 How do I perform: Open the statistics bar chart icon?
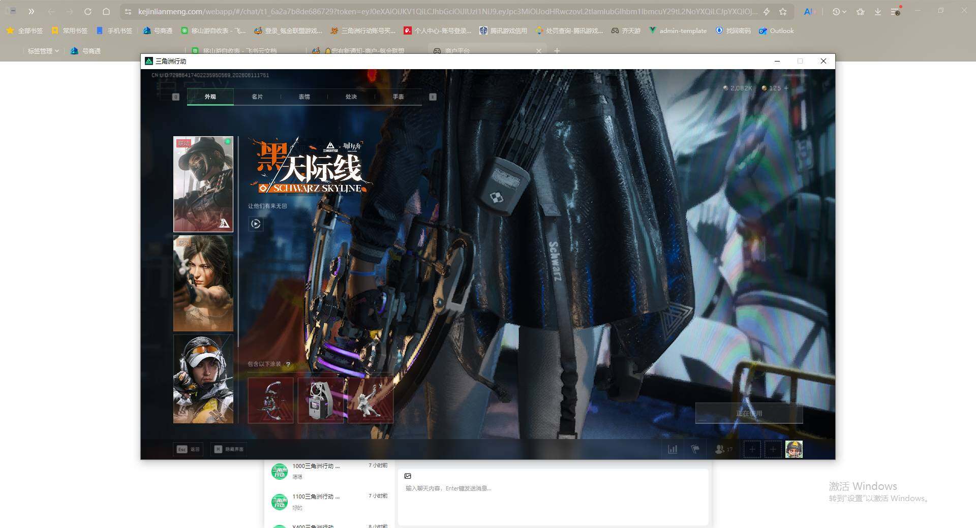tap(673, 449)
